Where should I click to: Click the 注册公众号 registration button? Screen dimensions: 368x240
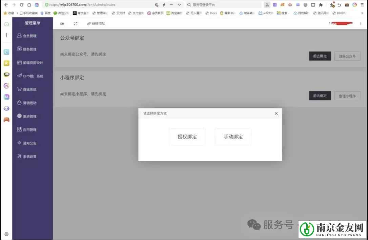click(347, 56)
